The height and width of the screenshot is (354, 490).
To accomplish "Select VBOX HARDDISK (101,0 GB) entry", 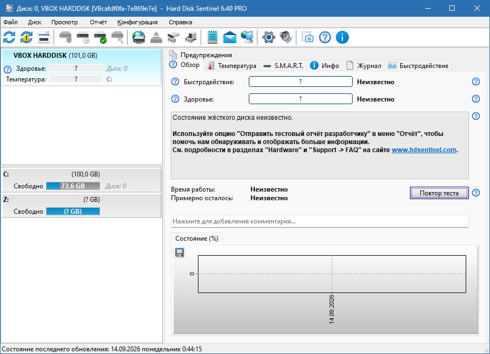I will [x=82, y=67].
